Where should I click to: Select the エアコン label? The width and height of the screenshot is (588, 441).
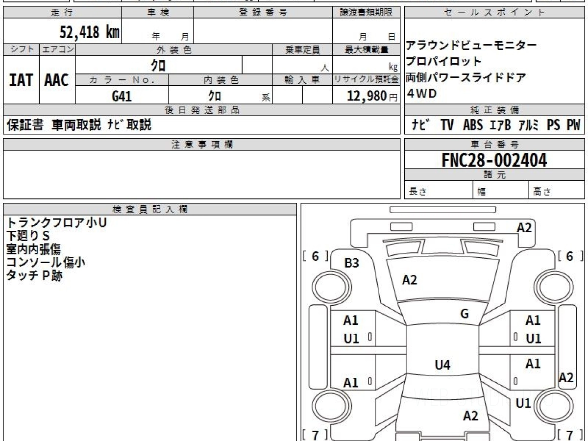click(x=57, y=49)
